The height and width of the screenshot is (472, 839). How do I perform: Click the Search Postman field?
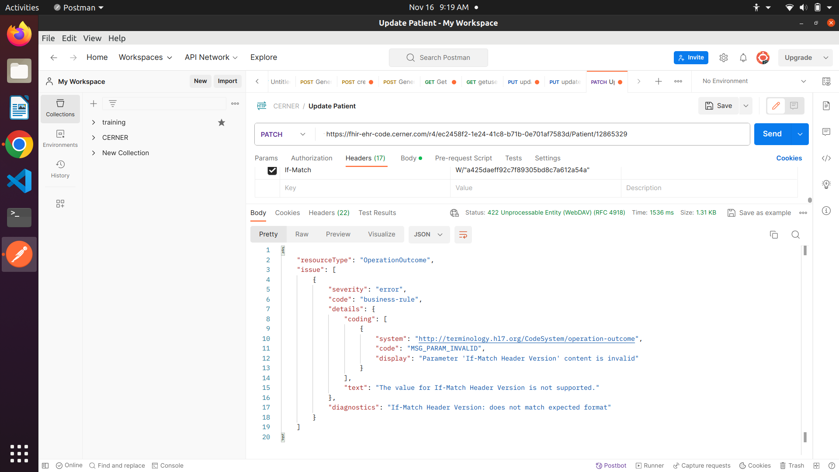click(x=438, y=58)
